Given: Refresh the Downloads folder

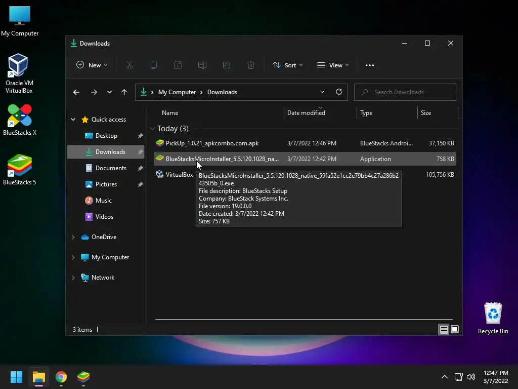Looking at the screenshot, I should (x=338, y=92).
